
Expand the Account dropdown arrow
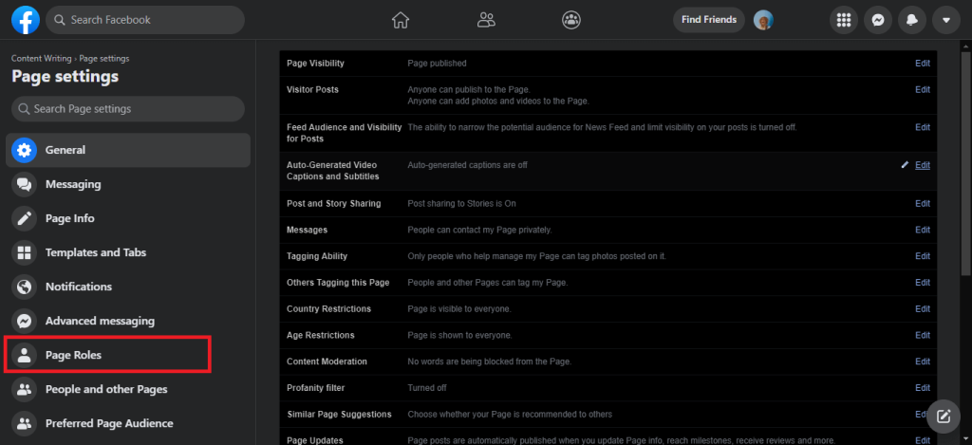[x=946, y=20]
